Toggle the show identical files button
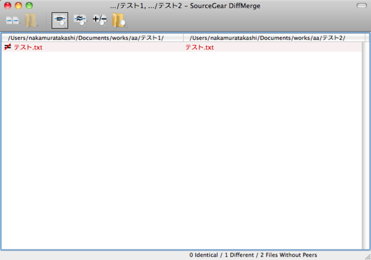Viewport: 371px width, 260px height. pos(60,20)
